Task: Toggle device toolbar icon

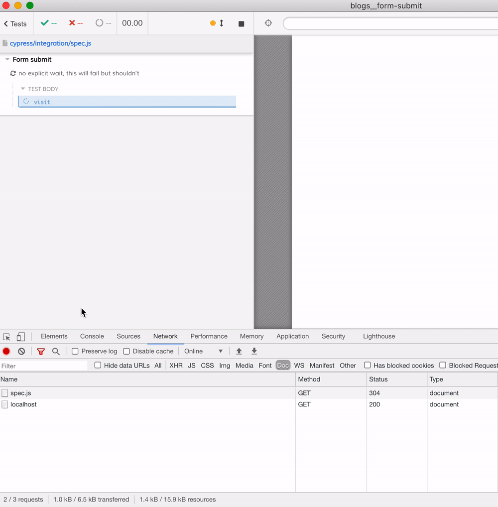Action: pyautogui.click(x=20, y=337)
